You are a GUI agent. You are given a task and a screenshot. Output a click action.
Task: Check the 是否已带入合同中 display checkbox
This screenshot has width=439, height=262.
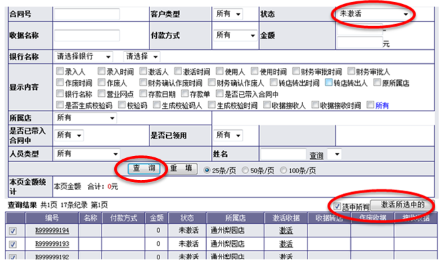(220, 93)
